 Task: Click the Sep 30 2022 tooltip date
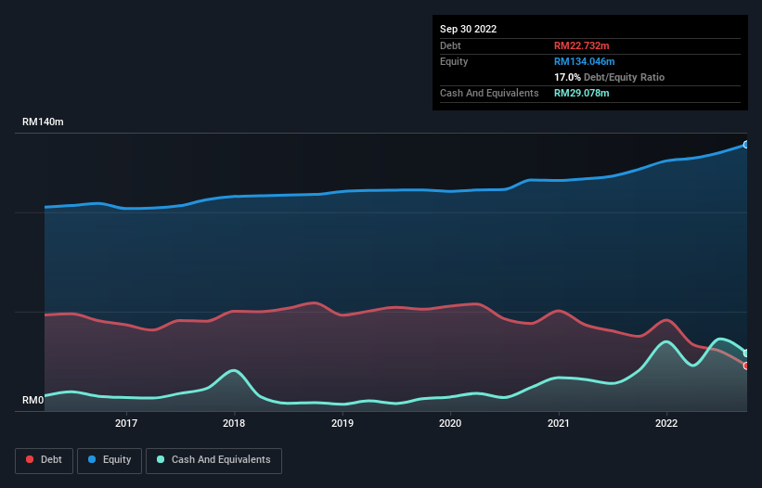[x=468, y=29]
